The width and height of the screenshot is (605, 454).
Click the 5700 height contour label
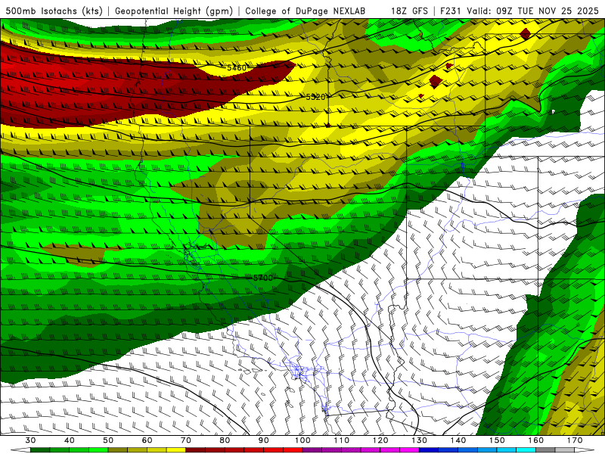point(263,278)
